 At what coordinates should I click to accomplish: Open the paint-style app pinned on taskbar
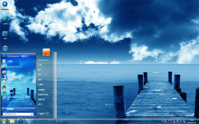[x=29, y=121]
